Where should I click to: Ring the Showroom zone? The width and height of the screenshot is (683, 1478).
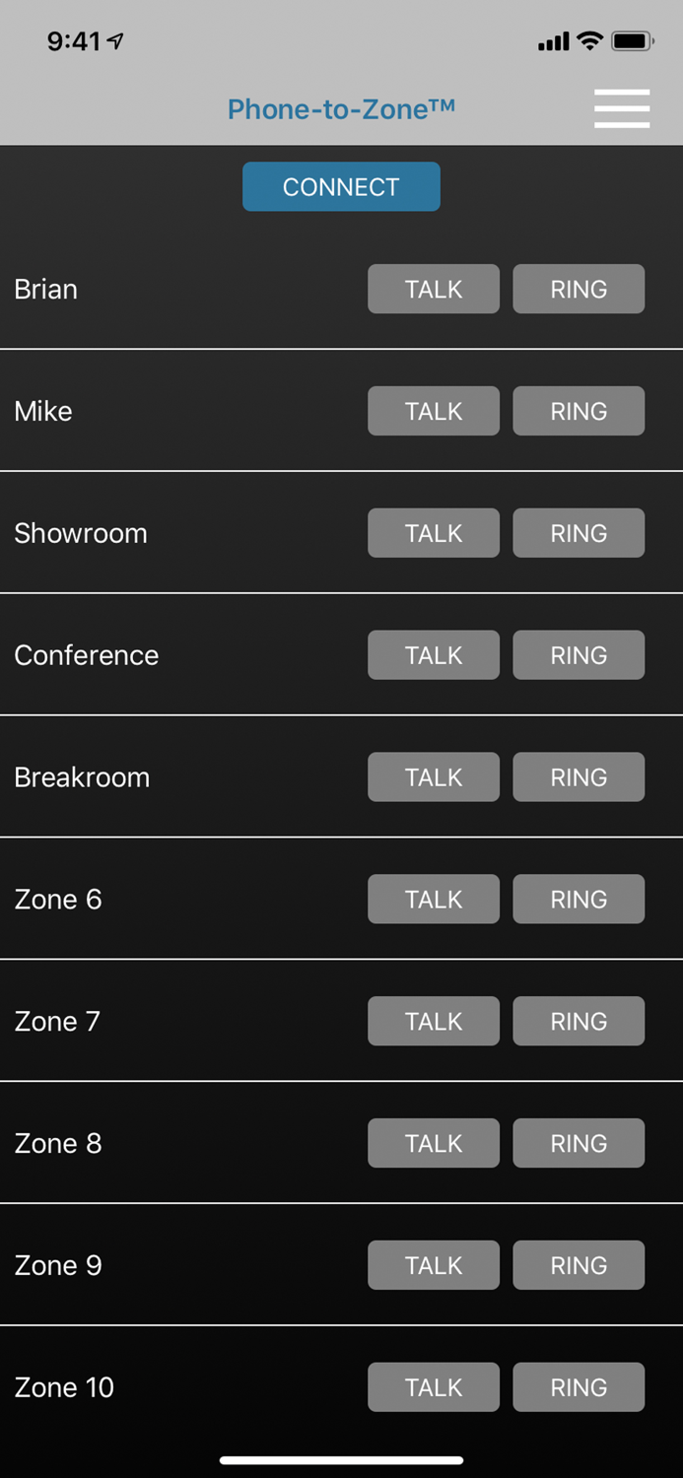[x=579, y=533]
